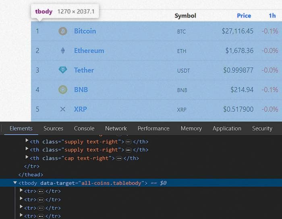
Task: Click the Ethereum diamond logo icon
Action: coord(63,51)
